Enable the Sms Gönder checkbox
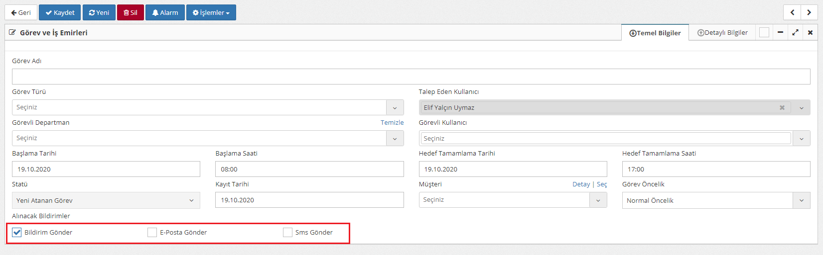The height and width of the screenshot is (255, 823). [288, 233]
